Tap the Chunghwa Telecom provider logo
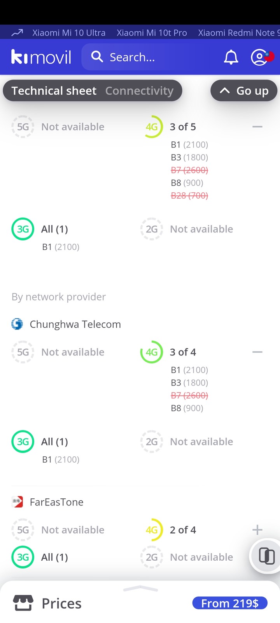Viewport: 280px width, 623px height. coord(17,324)
